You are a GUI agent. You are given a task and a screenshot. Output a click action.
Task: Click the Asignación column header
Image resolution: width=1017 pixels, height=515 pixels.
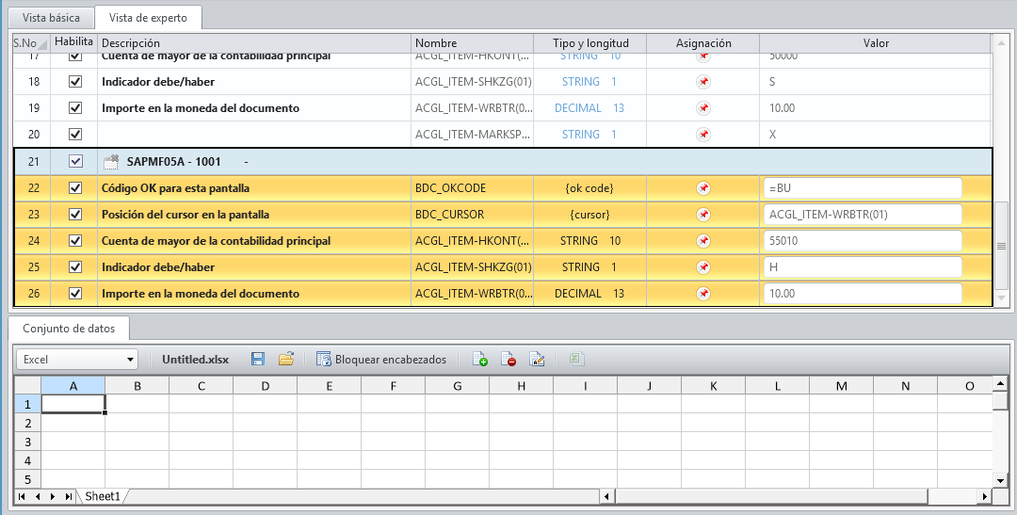point(703,43)
